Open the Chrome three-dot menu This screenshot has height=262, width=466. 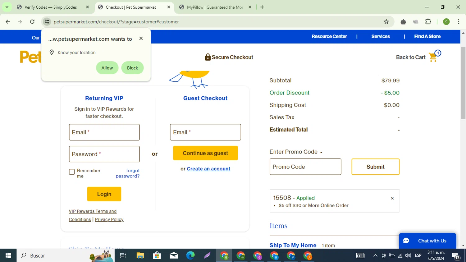[459, 22]
